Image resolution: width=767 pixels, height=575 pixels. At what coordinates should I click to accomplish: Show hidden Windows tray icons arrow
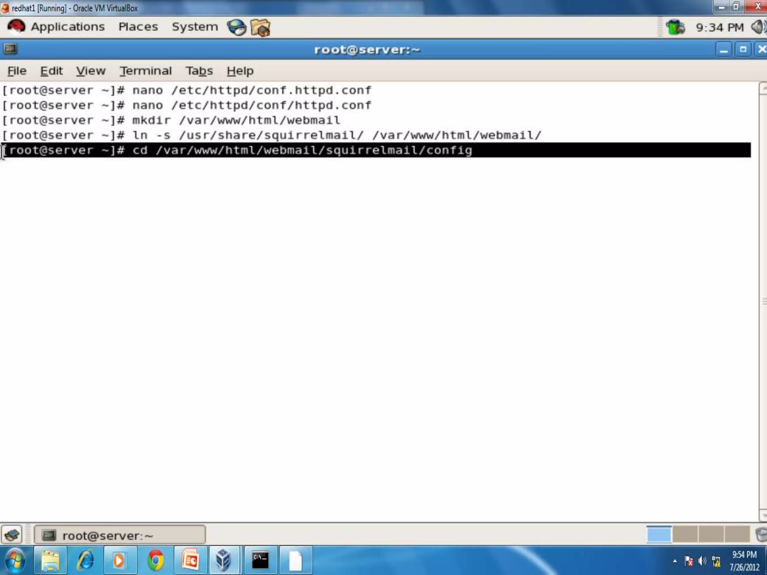coord(674,561)
